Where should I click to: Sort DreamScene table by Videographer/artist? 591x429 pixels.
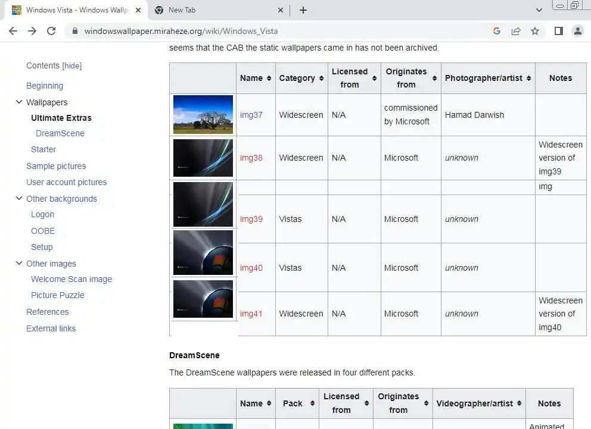479,403
